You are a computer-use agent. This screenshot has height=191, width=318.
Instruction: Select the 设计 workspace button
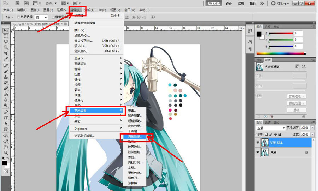[229, 4]
